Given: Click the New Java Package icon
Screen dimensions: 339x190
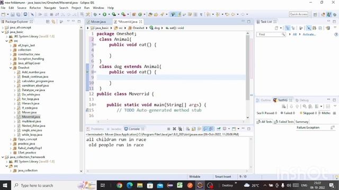Looking at the screenshot, I should click(x=134, y=14).
